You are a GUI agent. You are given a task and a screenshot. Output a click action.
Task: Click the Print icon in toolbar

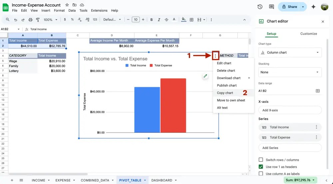(31, 20)
